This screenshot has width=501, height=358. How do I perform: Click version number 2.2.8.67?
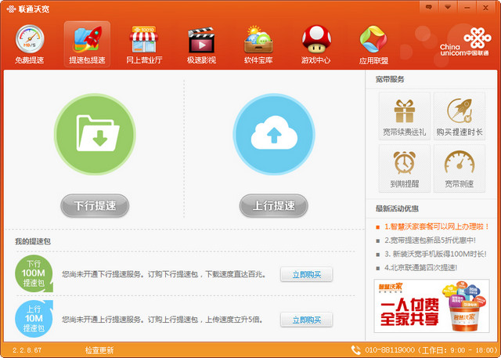pos(27,350)
